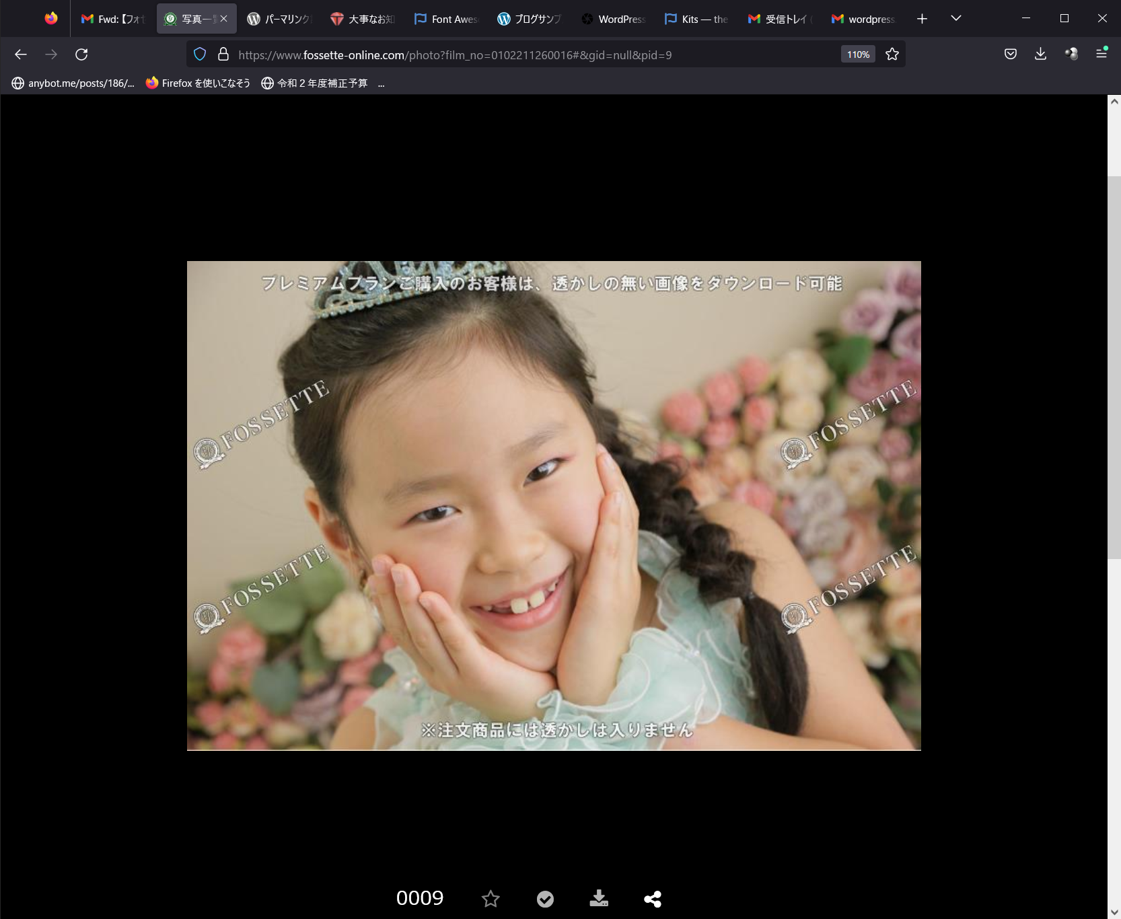1121x919 pixels.
Task: Switch to the WordPress tab
Action: coord(614,19)
